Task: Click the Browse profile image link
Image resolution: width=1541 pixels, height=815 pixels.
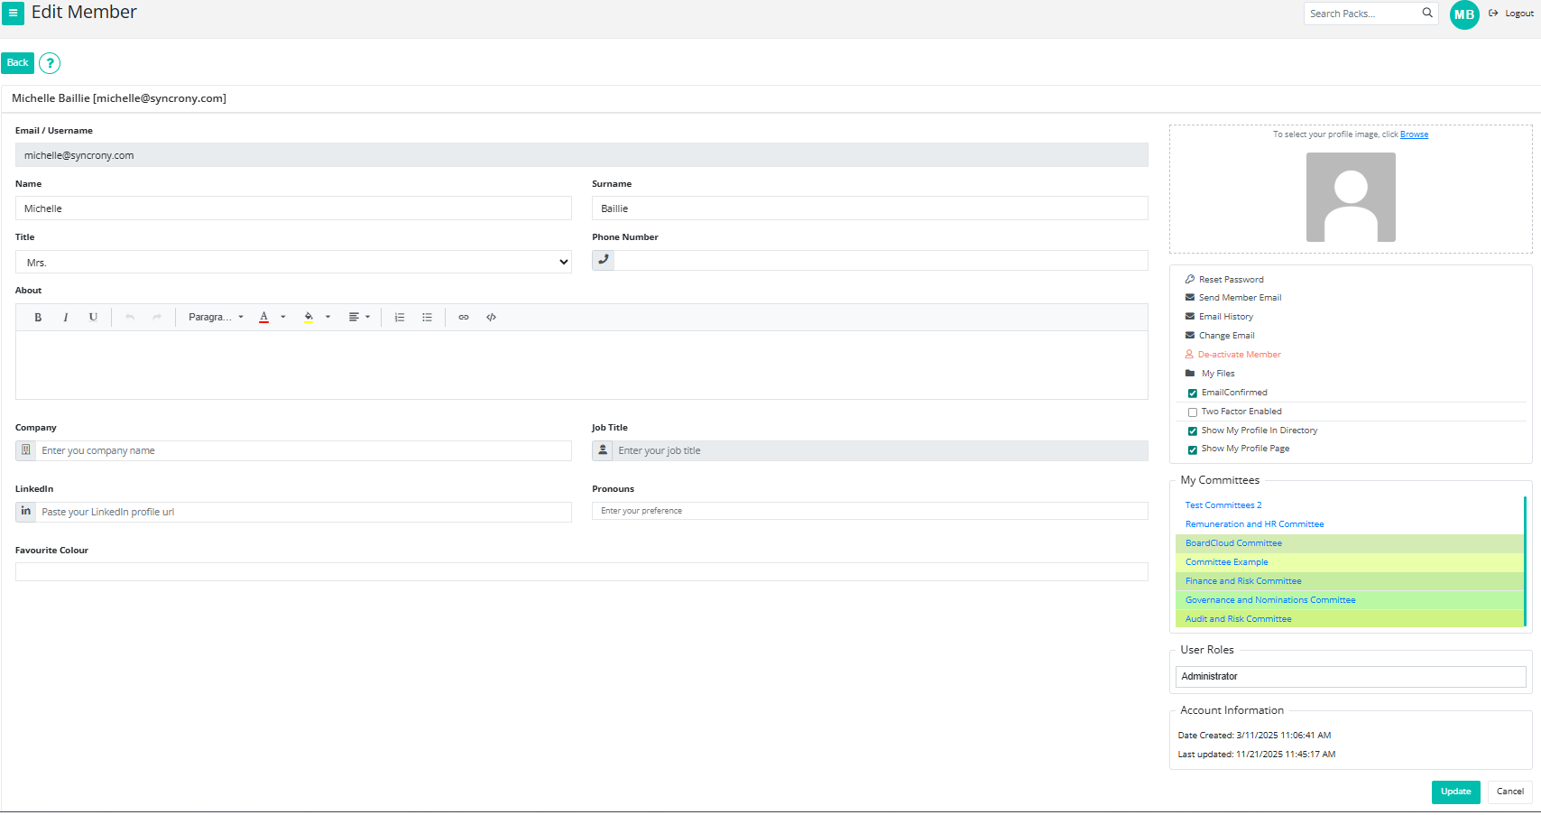Action: pyautogui.click(x=1414, y=134)
